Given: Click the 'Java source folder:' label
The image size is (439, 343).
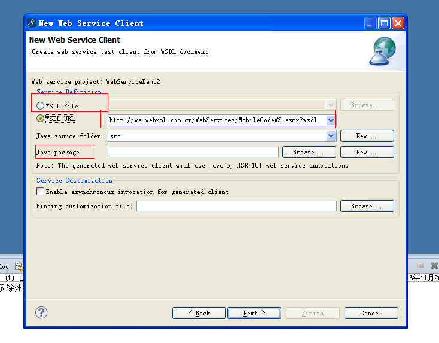Looking at the screenshot, I should (70, 136).
